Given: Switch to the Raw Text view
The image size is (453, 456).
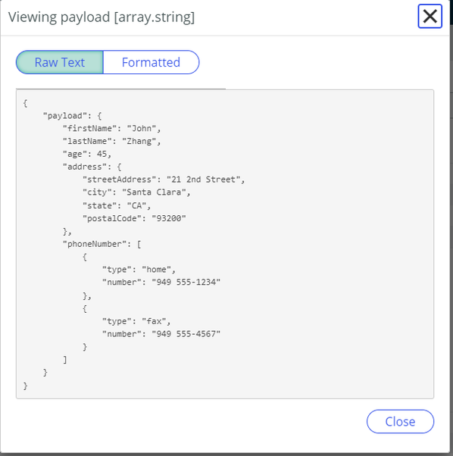Looking at the screenshot, I should [x=60, y=62].
